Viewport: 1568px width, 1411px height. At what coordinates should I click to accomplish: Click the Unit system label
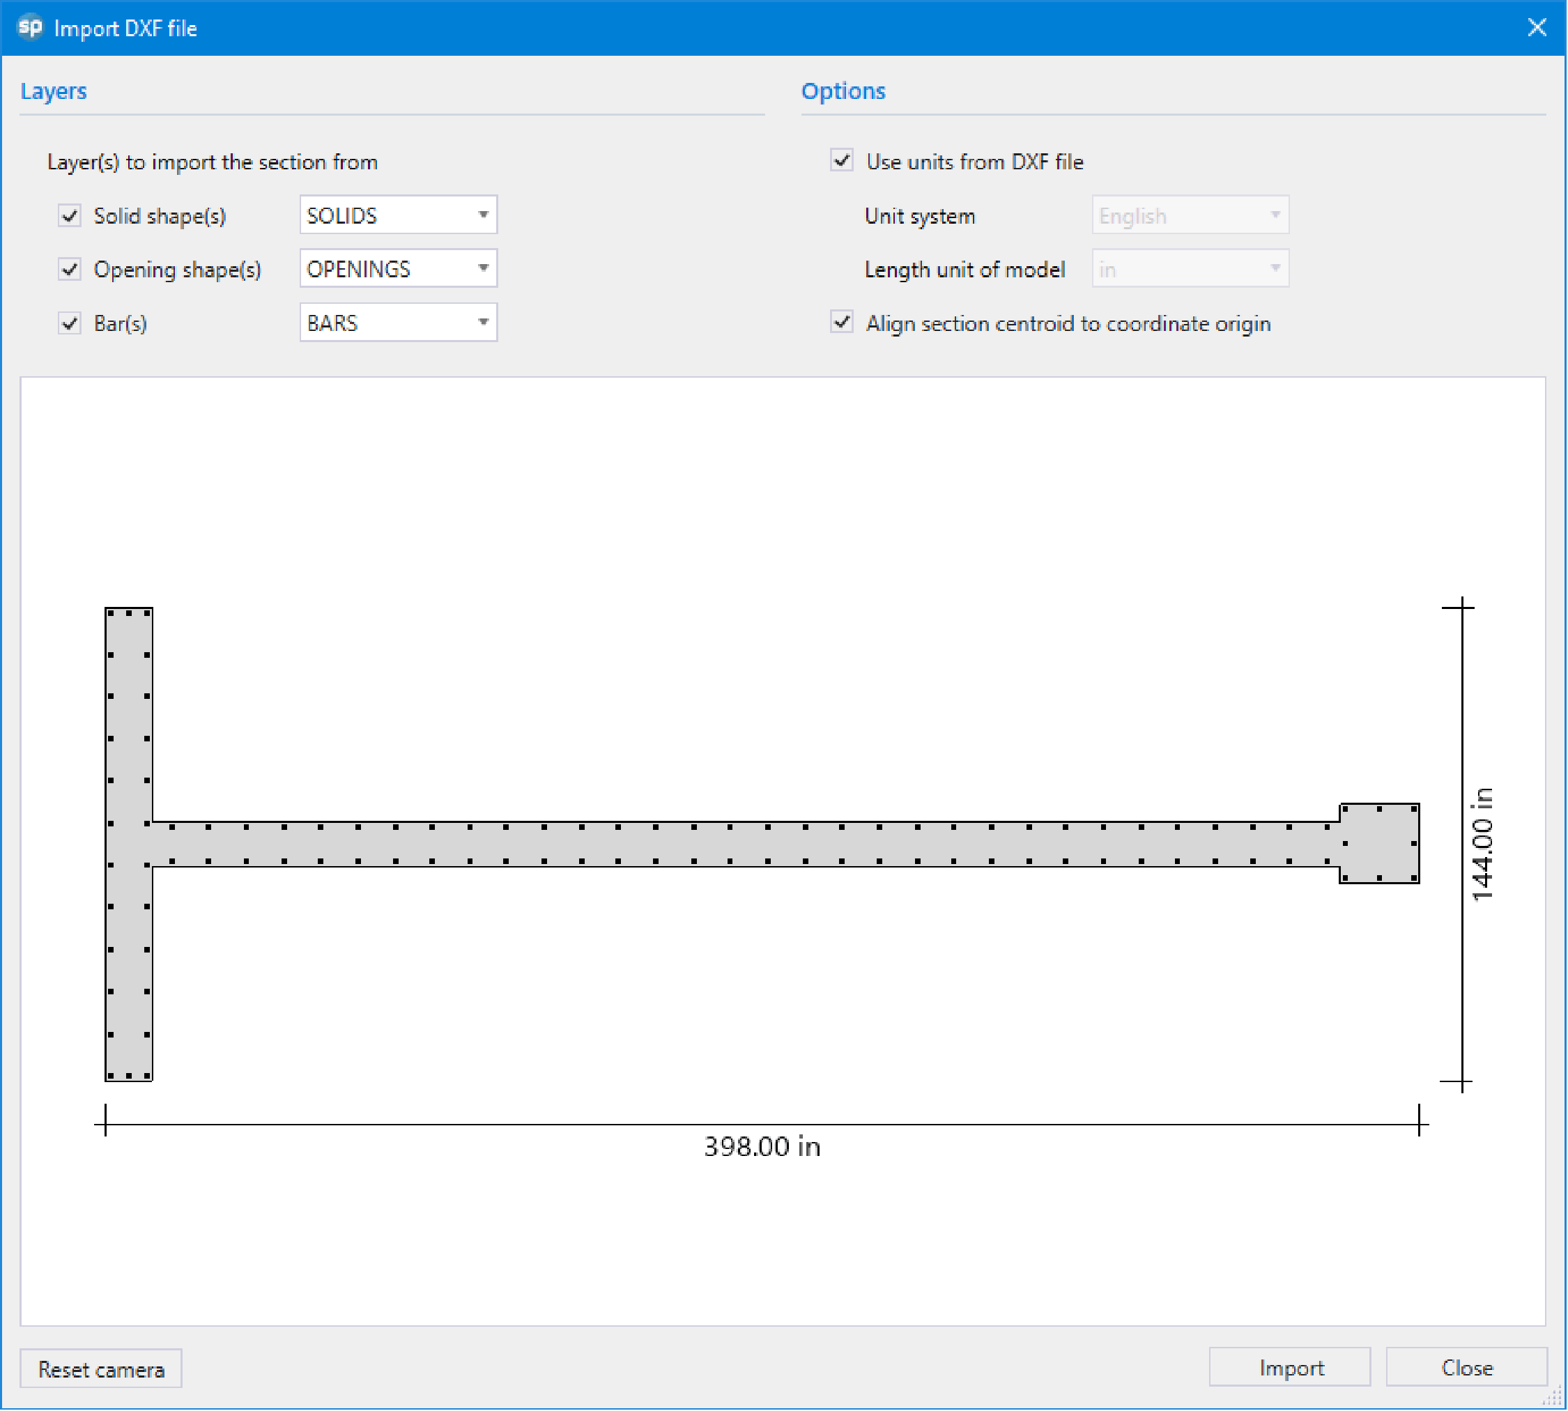coord(921,216)
